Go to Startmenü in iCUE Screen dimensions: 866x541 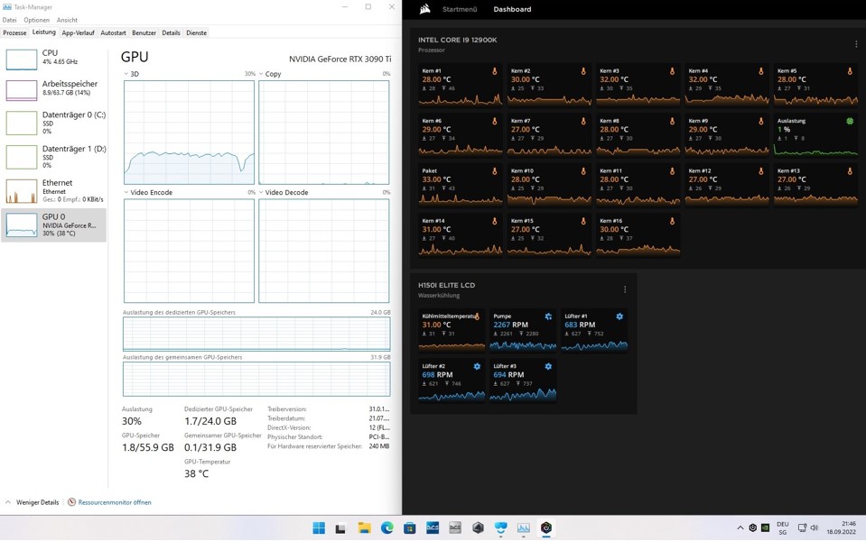[x=460, y=9]
